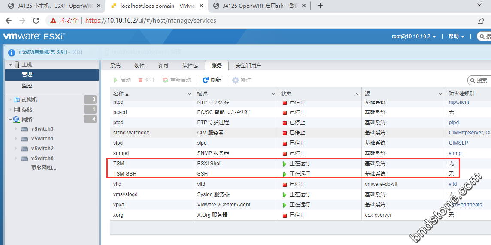Click the Virtual Machines count badge 3
Image resolution: width=491 pixels, height=245 pixels.
(x=90, y=100)
